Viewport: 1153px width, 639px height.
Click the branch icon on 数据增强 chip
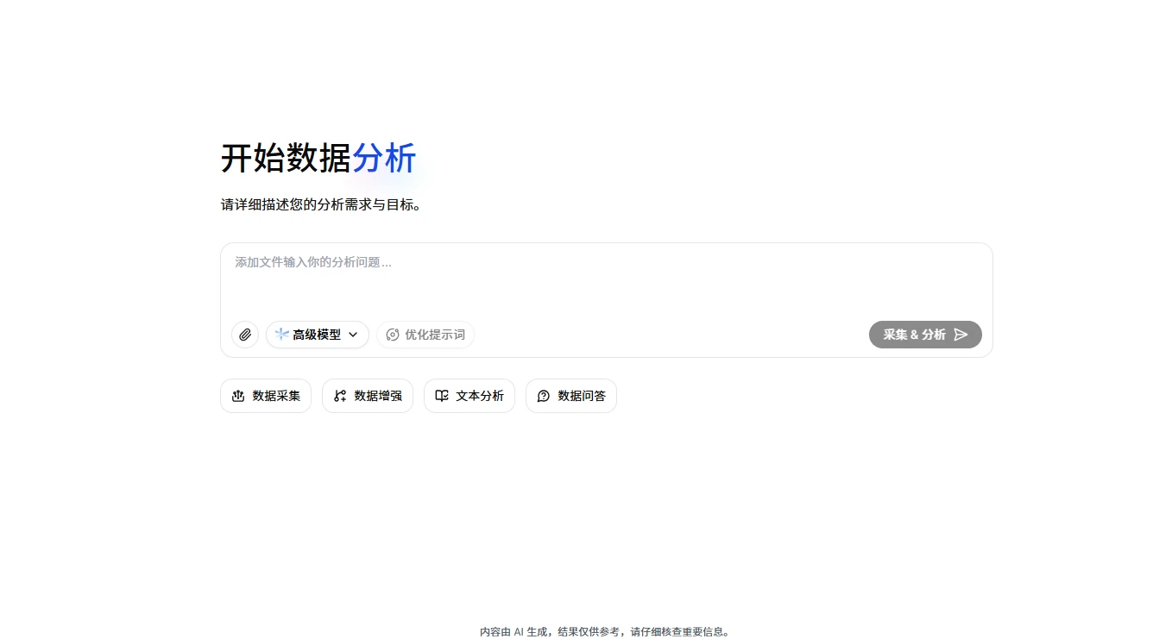click(x=339, y=396)
